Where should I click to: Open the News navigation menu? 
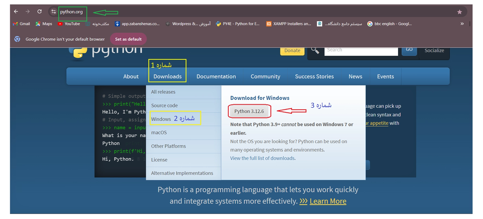[x=355, y=76]
